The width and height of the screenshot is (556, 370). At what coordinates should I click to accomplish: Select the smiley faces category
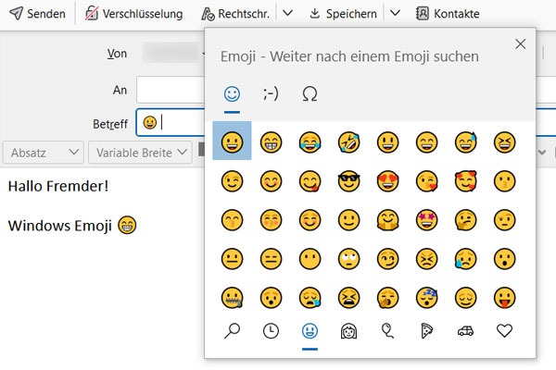click(310, 331)
